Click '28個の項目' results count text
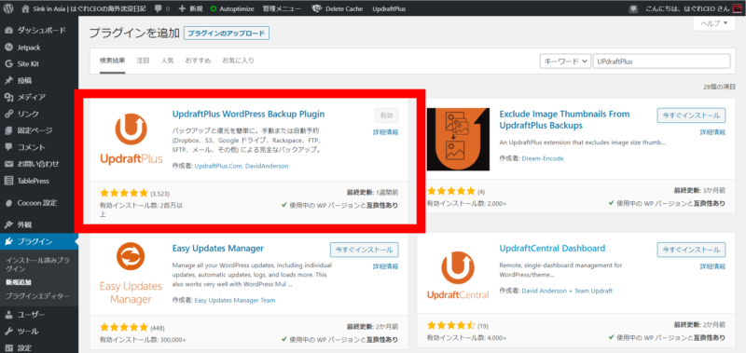This screenshot has height=353, width=746. 719,87
